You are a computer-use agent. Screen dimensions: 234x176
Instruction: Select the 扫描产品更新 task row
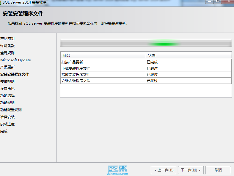coord(146,62)
